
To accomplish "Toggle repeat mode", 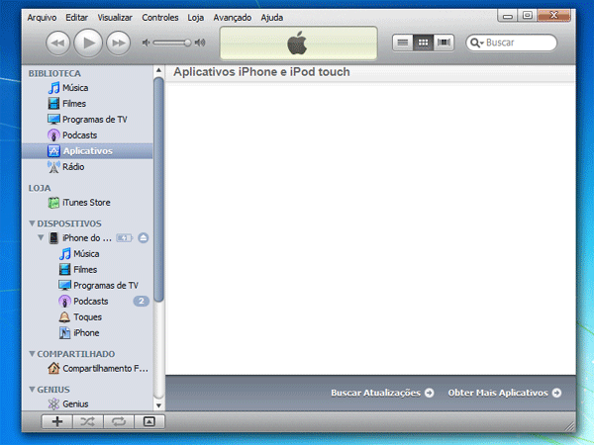I will (x=119, y=421).
